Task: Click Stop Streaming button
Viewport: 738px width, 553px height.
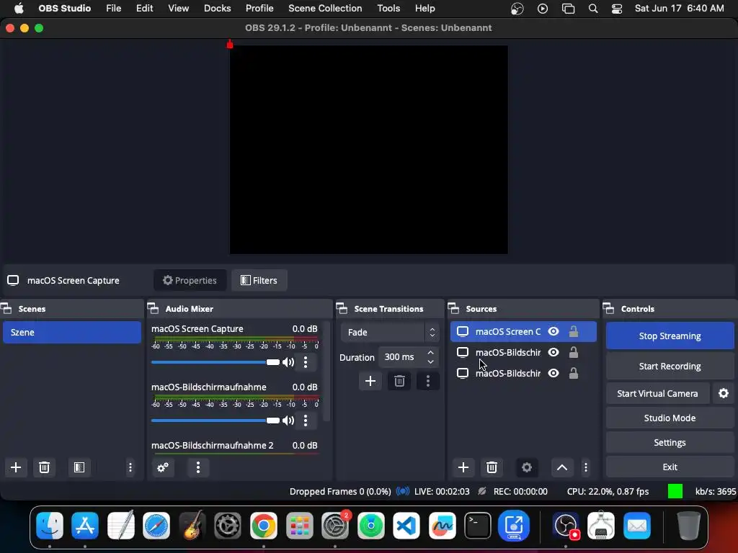Action: point(670,336)
